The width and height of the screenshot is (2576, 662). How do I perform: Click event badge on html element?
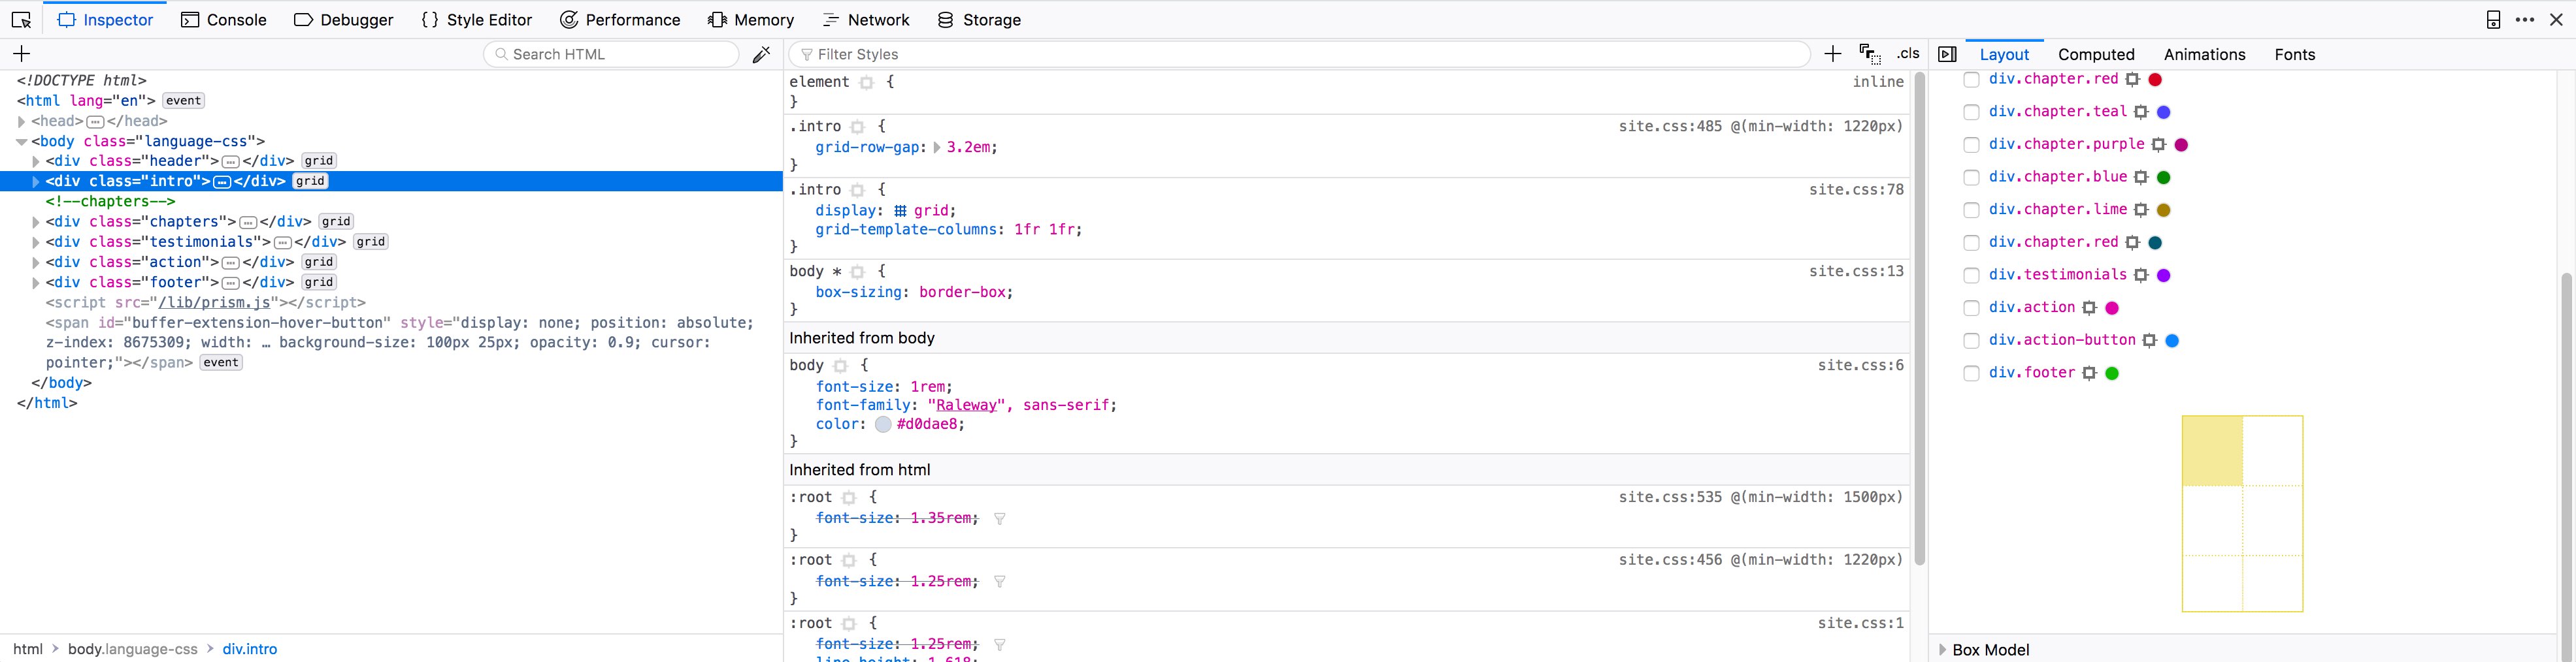coord(184,101)
